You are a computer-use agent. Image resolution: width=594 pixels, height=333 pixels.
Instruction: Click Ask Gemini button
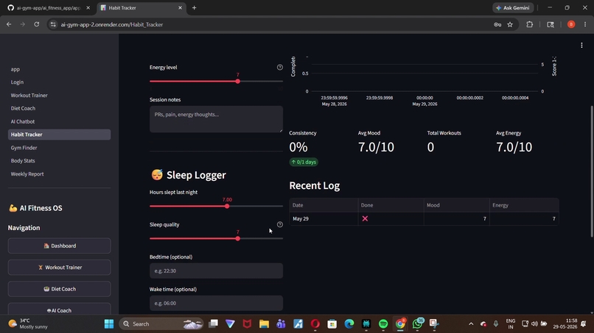(x=513, y=7)
